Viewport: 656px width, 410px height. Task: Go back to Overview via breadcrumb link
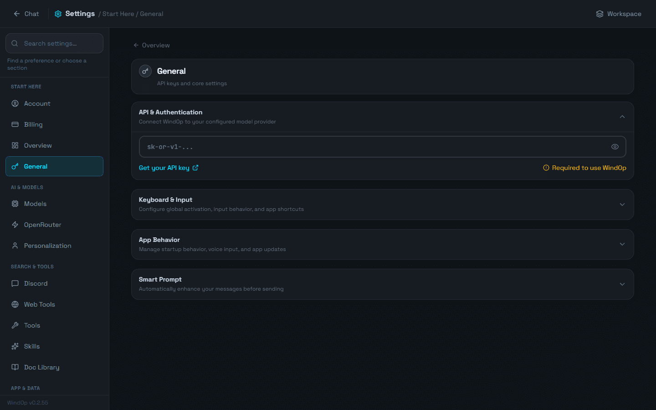(151, 45)
